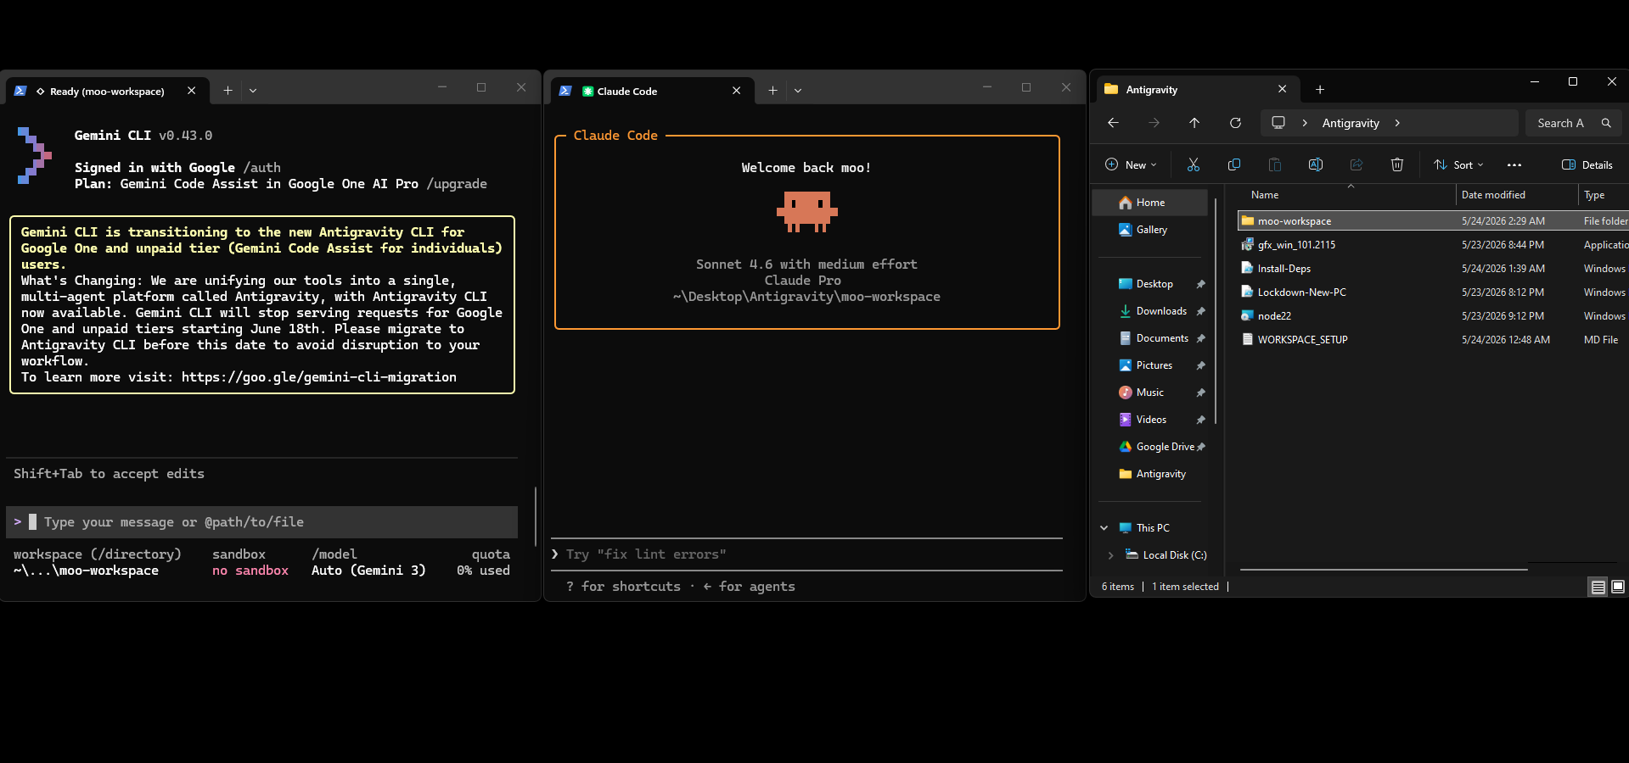This screenshot has width=1629, height=763.
Task: Click Claude Code prompt input line
Action: point(806,554)
